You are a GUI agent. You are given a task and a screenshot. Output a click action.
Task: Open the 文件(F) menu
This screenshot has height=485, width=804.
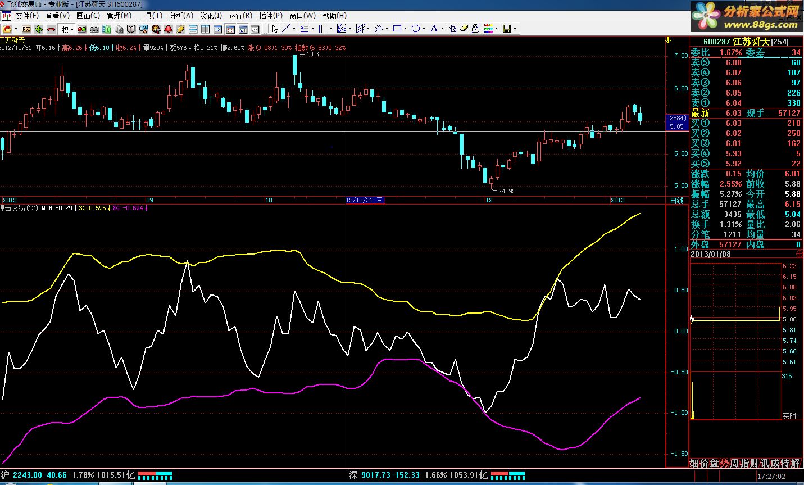(27, 16)
